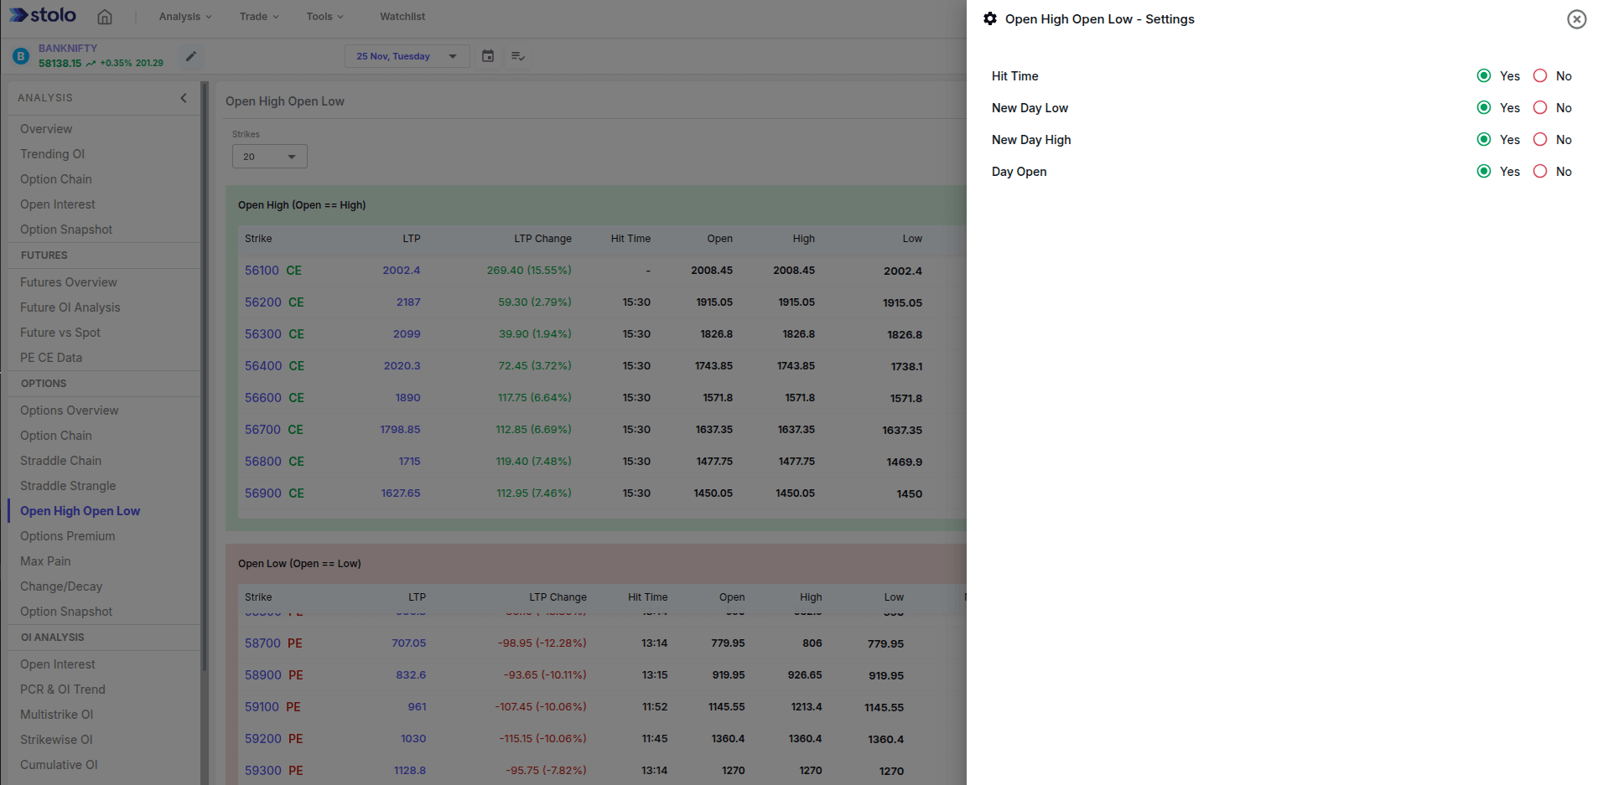Select No for Hit Time
1598x785 pixels.
(1540, 76)
